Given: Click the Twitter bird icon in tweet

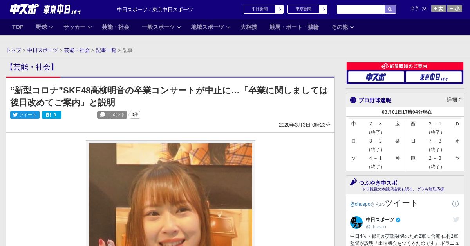Looking at the screenshot, I should 456,220.
